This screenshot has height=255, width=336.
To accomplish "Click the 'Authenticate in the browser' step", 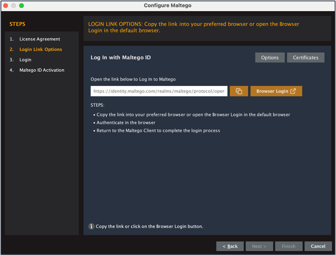I will point(126,123).
